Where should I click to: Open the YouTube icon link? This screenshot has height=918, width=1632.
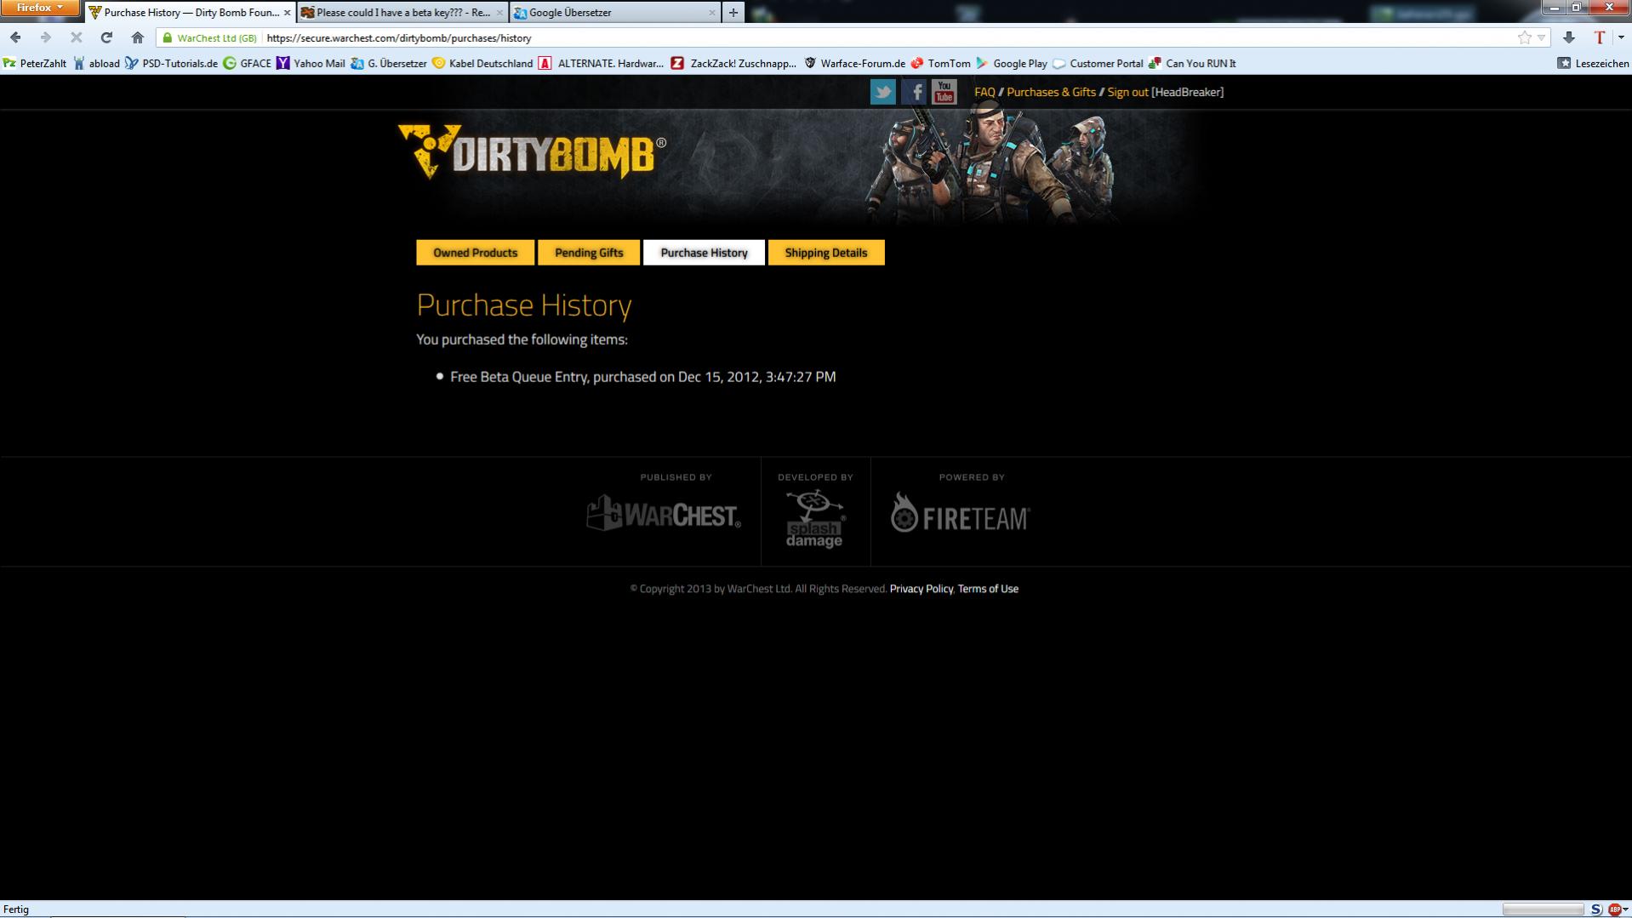pos(944,92)
